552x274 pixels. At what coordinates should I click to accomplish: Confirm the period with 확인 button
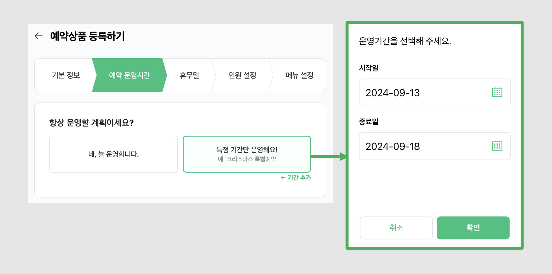tap(473, 228)
